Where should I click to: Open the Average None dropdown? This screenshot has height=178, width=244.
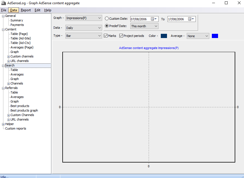(198, 36)
